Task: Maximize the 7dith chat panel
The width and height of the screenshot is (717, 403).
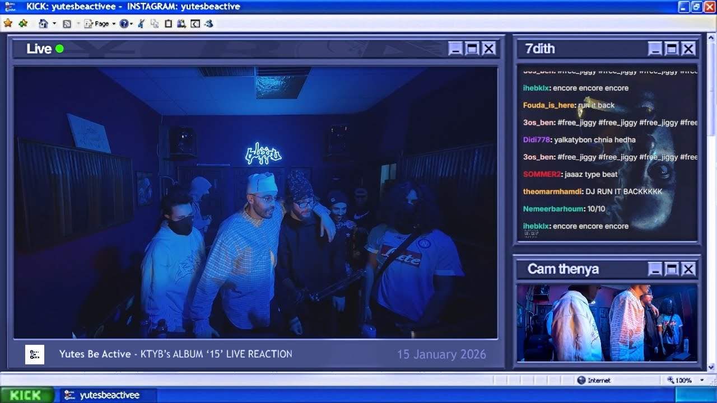Action: [x=672, y=49]
